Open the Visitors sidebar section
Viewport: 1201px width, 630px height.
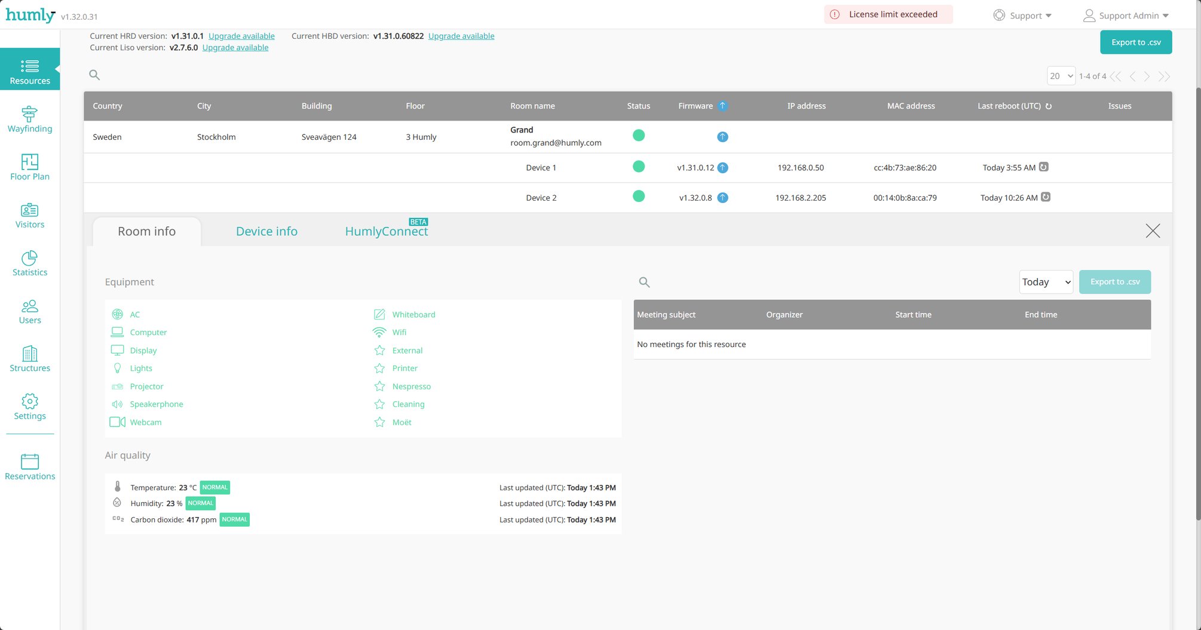click(30, 215)
